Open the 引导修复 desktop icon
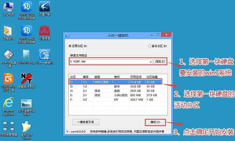Image resolution: width=235 pixels, height=141 pixels. click(x=45, y=32)
